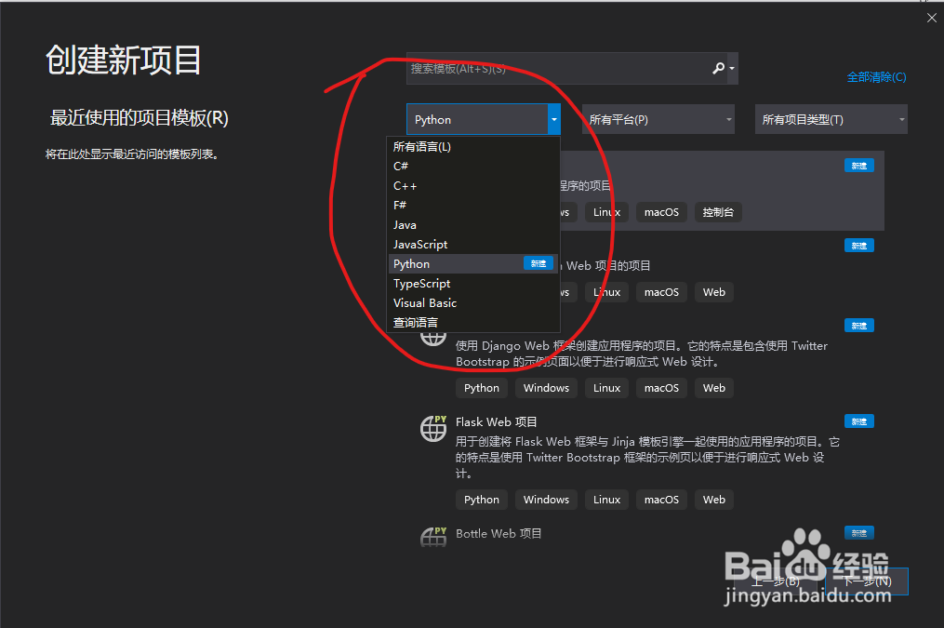Click the Clear all link
The width and height of the screenshot is (944, 628).
pos(876,77)
